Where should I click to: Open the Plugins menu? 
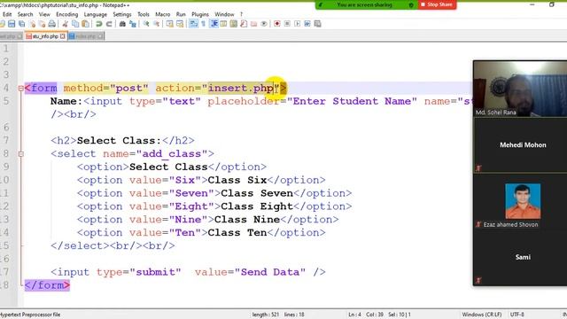click(200, 14)
